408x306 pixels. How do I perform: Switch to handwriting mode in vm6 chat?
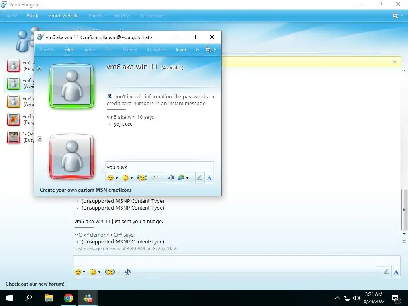point(200,178)
